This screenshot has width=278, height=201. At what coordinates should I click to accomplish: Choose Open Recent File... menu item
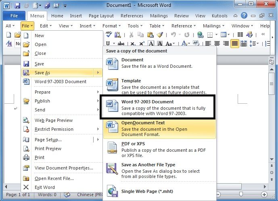[x=62, y=178]
